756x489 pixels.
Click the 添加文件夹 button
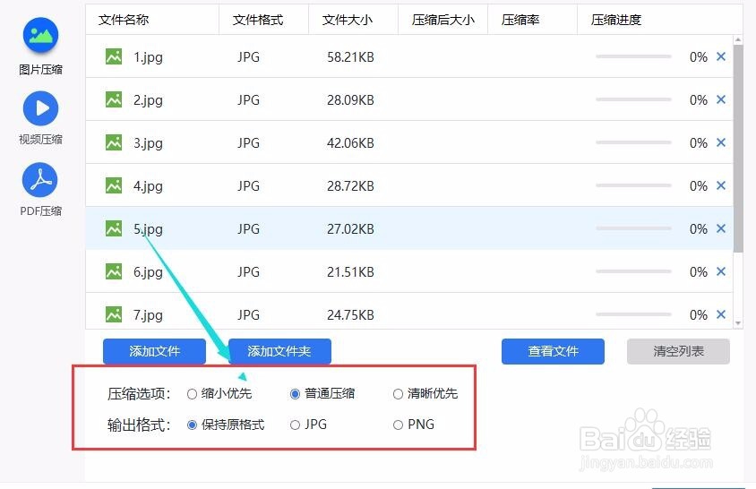click(x=279, y=351)
